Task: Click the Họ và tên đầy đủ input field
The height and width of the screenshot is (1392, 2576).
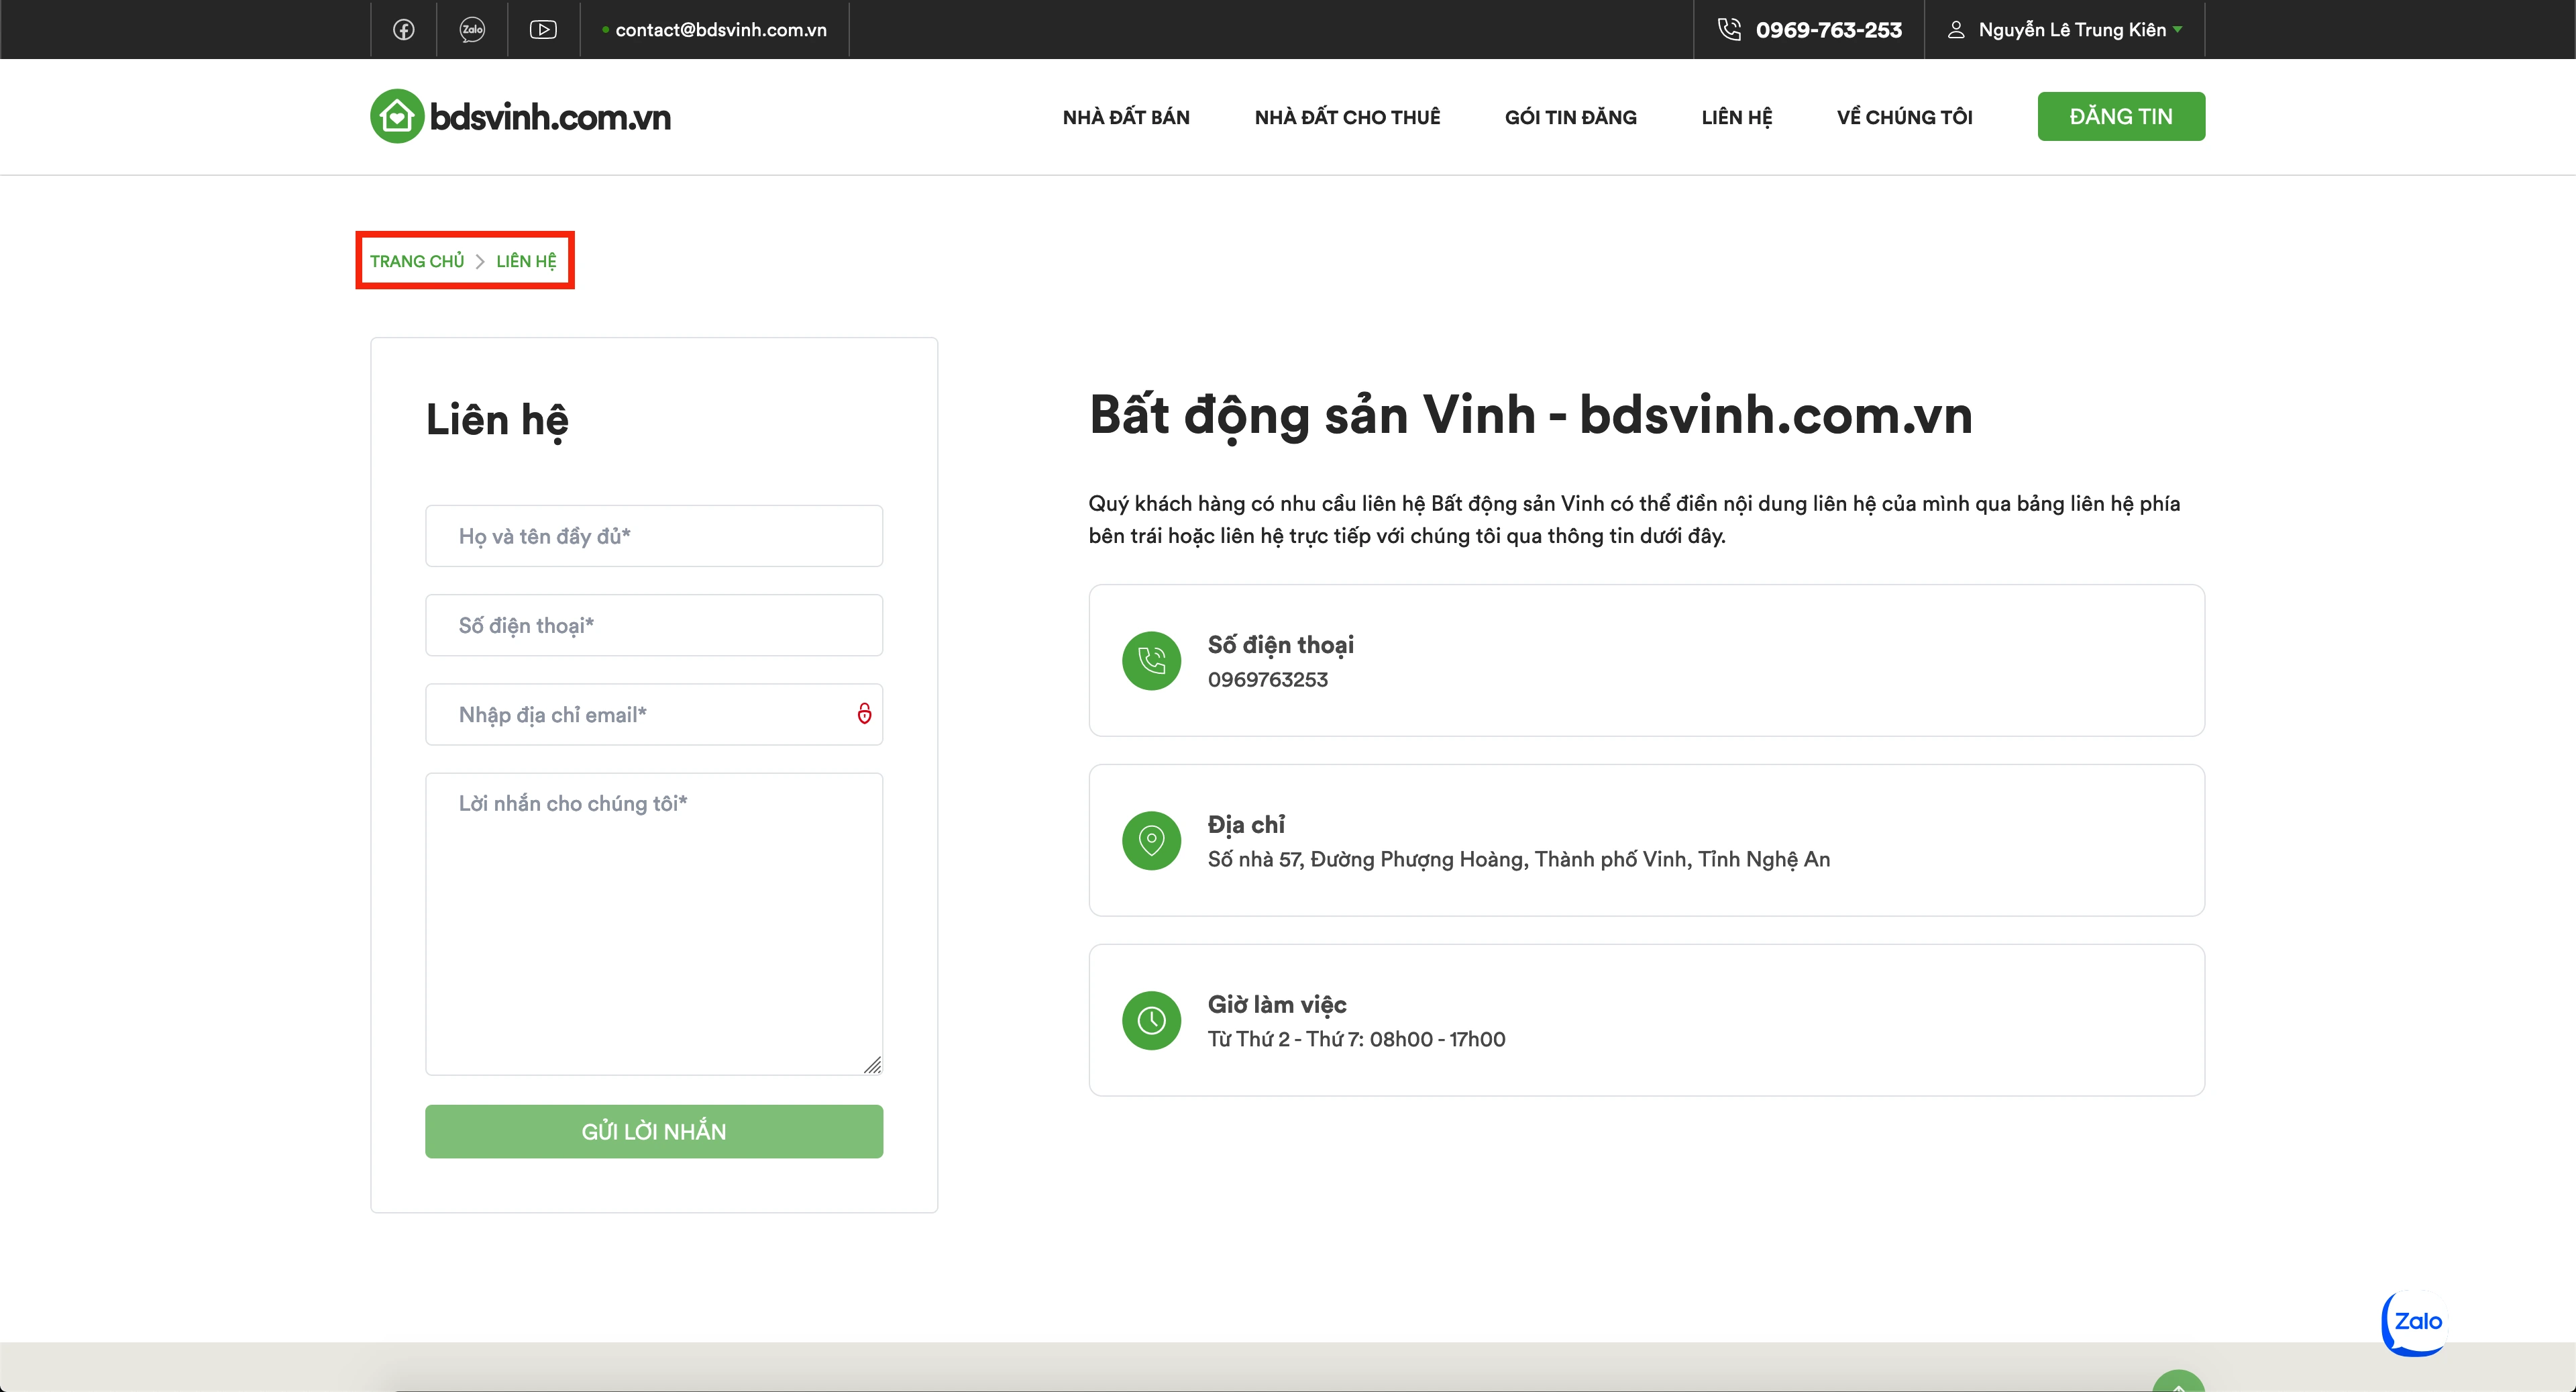Action: 653,536
